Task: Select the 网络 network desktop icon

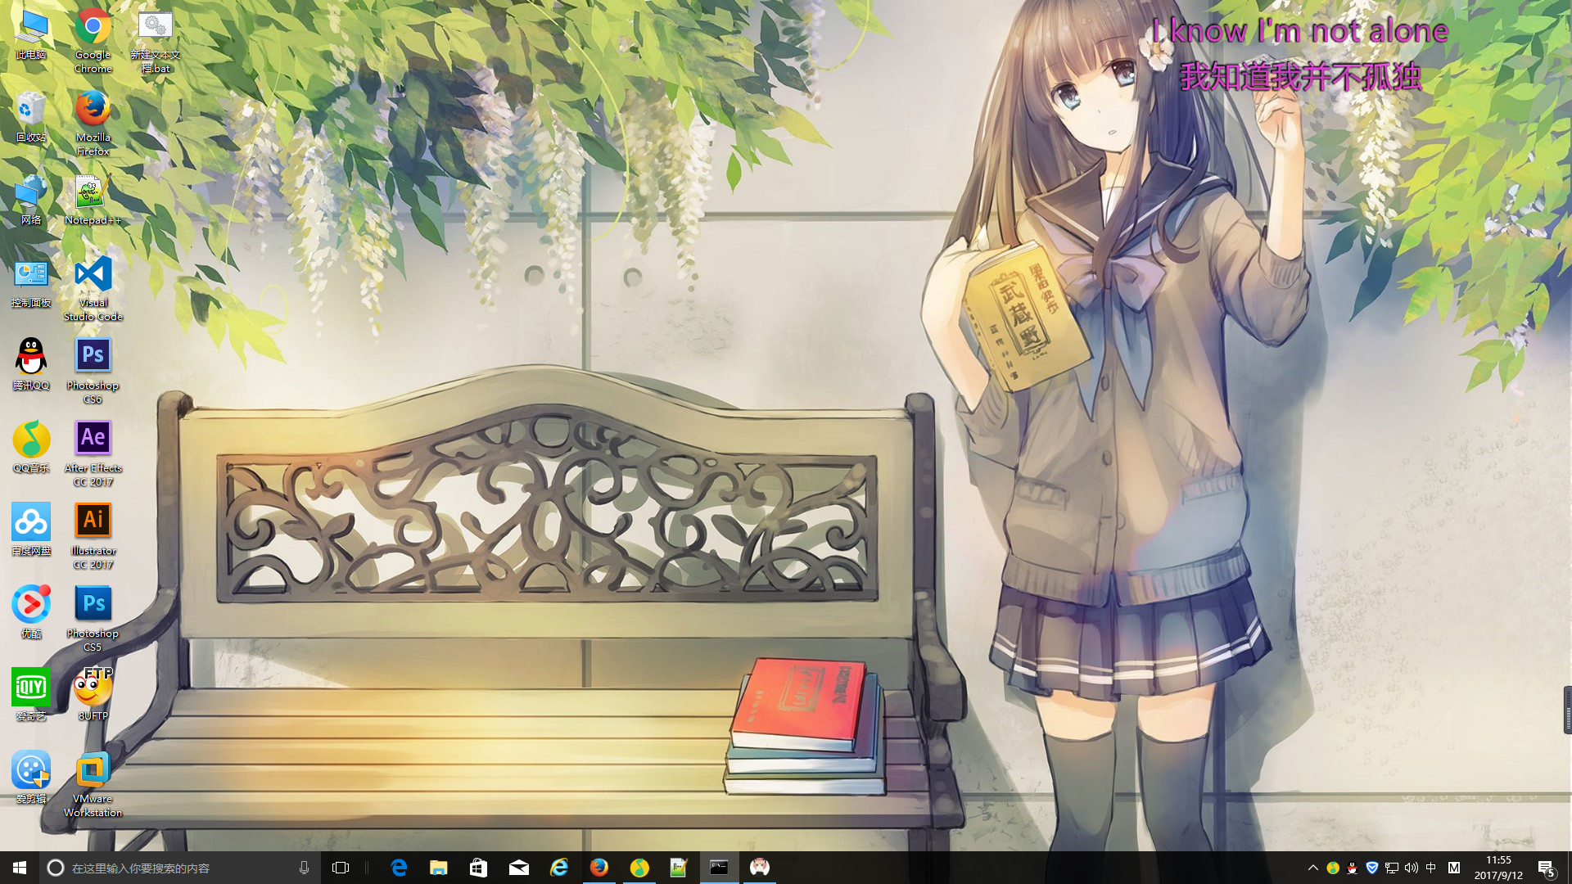Action: pyautogui.click(x=31, y=200)
